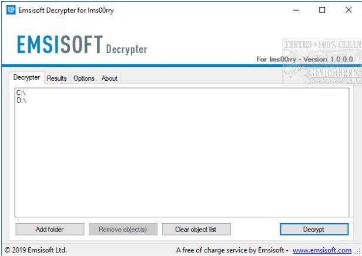The image size is (362, 256).
Task: Open the About tab
Action: pyautogui.click(x=109, y=78)
